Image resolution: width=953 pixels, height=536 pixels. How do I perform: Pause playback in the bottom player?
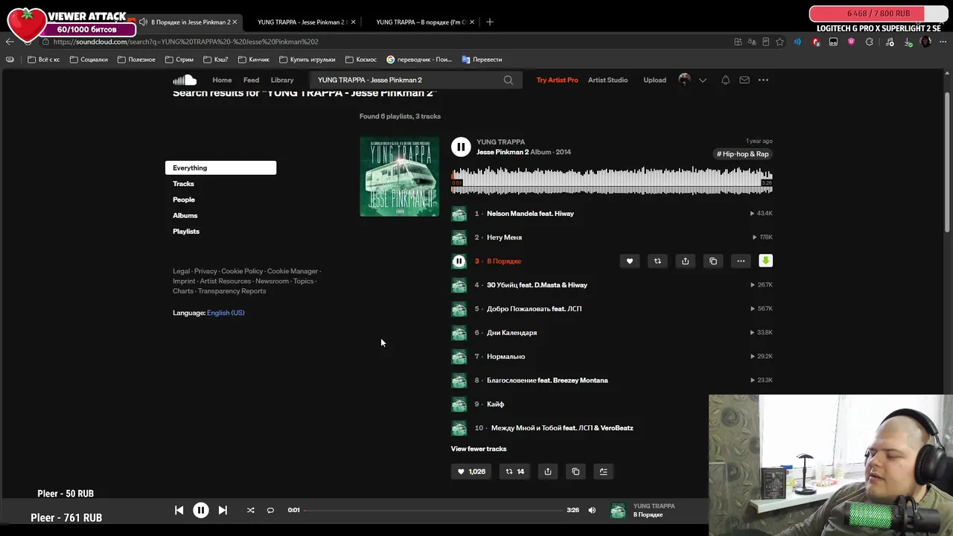pos(201,510)
